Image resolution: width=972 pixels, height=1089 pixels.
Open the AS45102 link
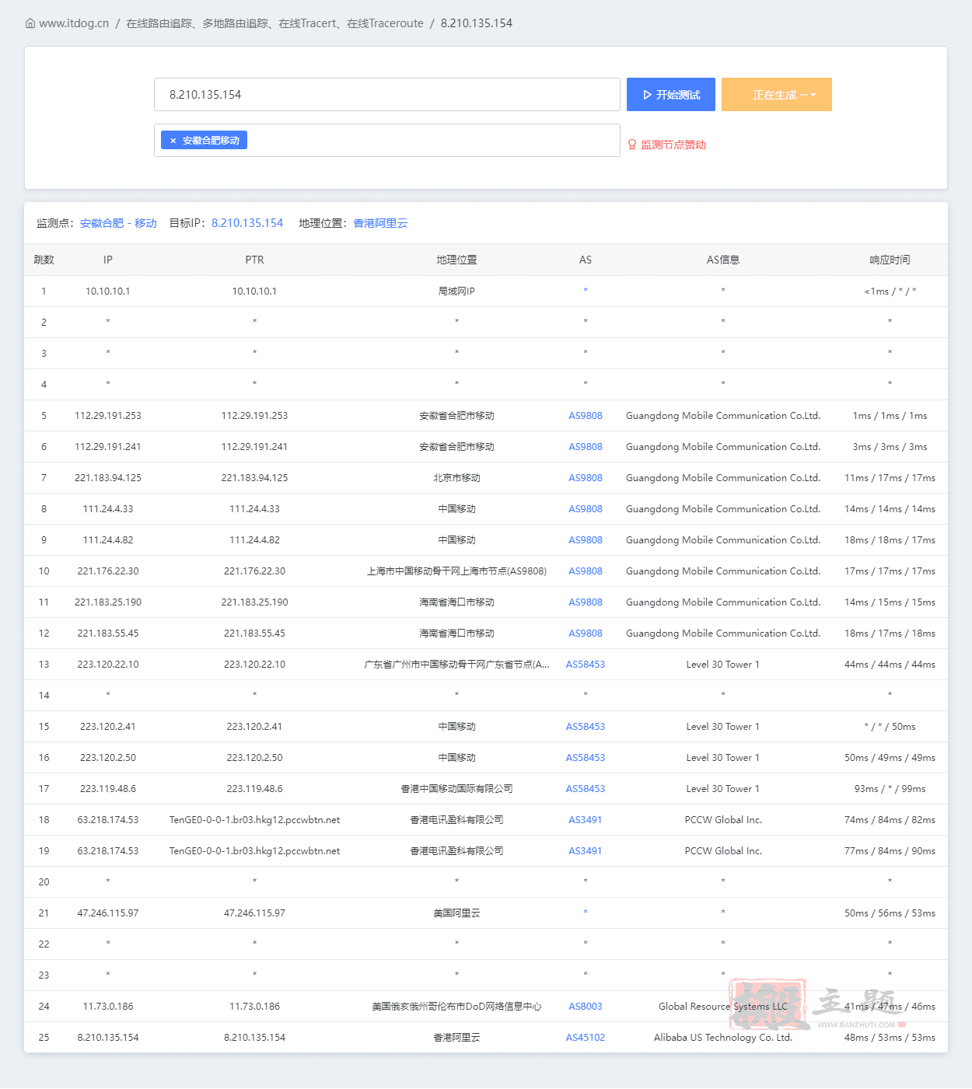click(x=586, y=1038)
